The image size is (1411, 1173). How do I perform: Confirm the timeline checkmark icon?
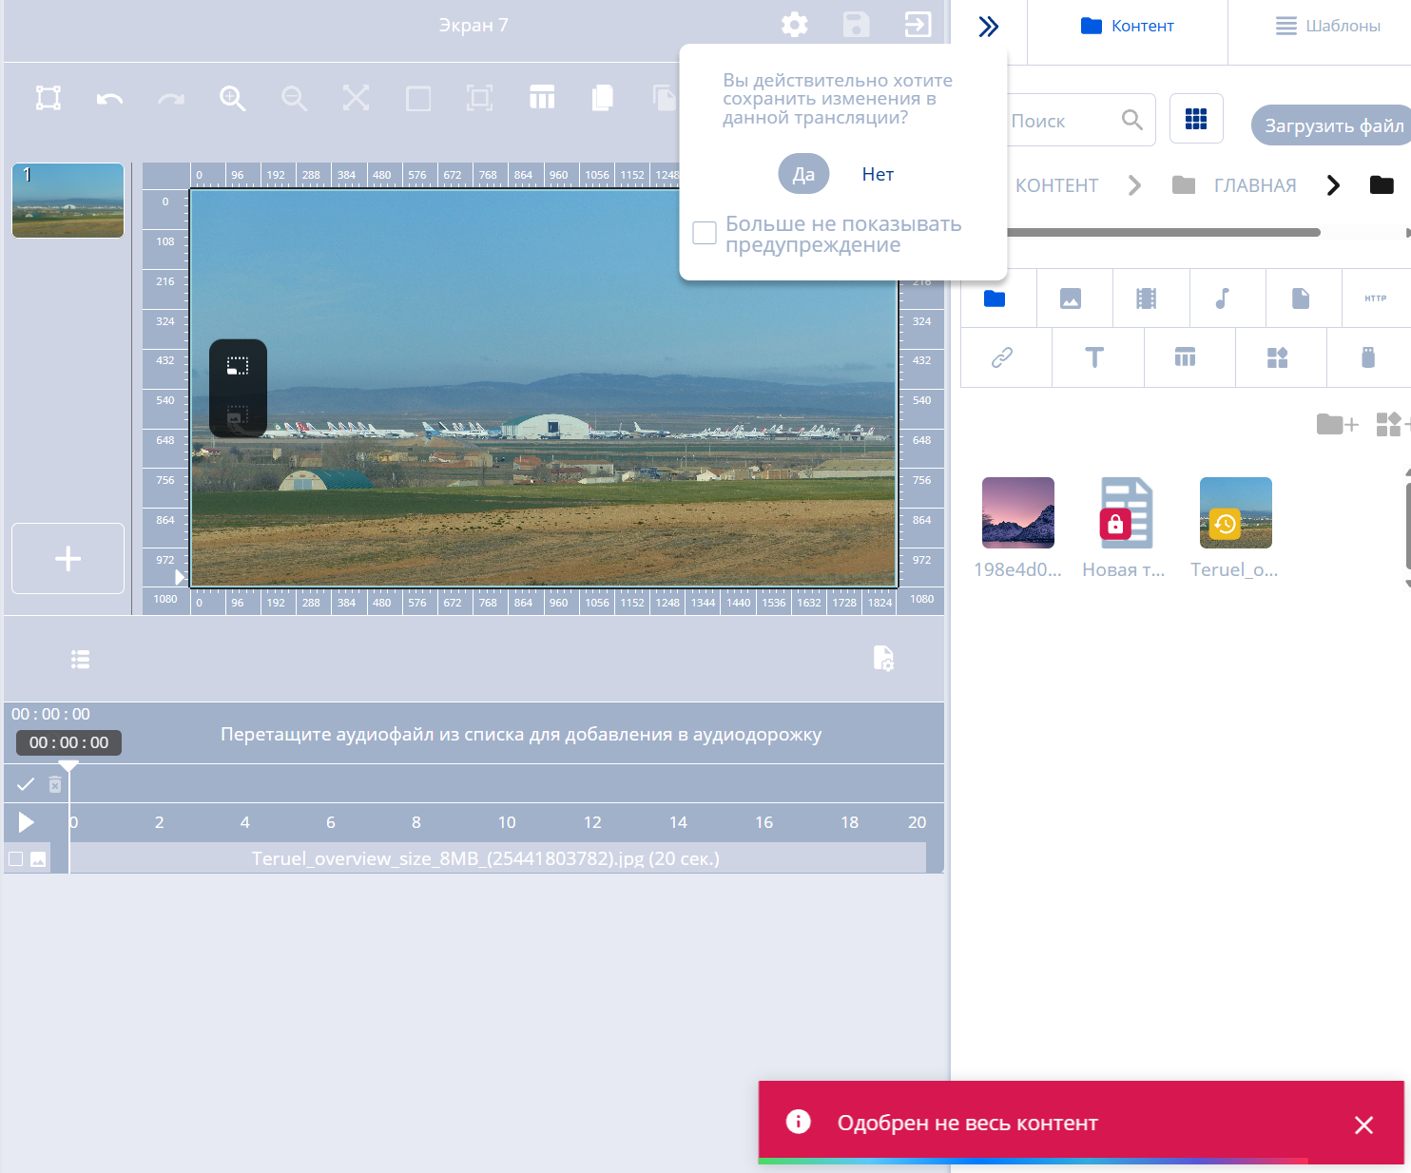pos(26,784)
